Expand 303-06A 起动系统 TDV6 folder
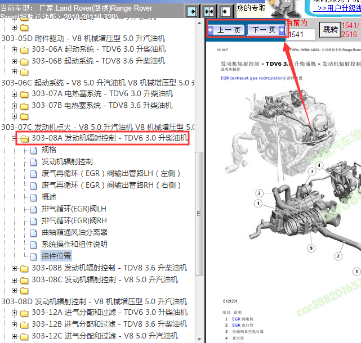Image resolution: width=361 pixels, height=343 pixels. 14,49
